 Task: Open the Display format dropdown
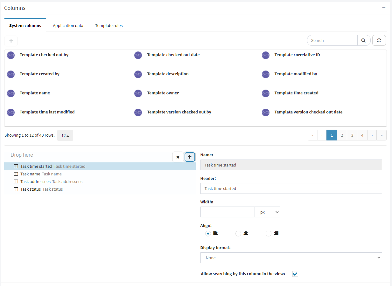[x=291, y=258]
